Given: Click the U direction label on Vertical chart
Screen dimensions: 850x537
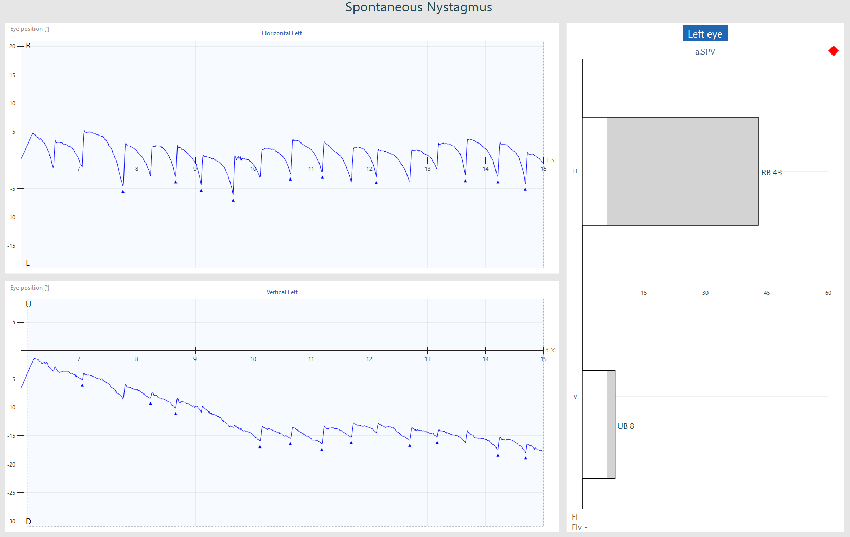Looking at the screenshot, I should pos(28,305).
